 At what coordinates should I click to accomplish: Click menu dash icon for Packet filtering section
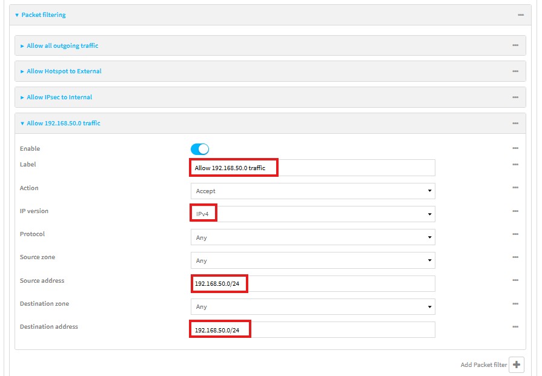[521, 15]
